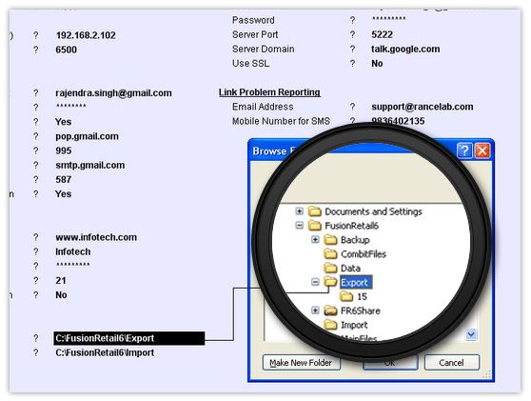Select the FR6Share folder label
Viewport: 531px width, 401px height.
point(361,311)
